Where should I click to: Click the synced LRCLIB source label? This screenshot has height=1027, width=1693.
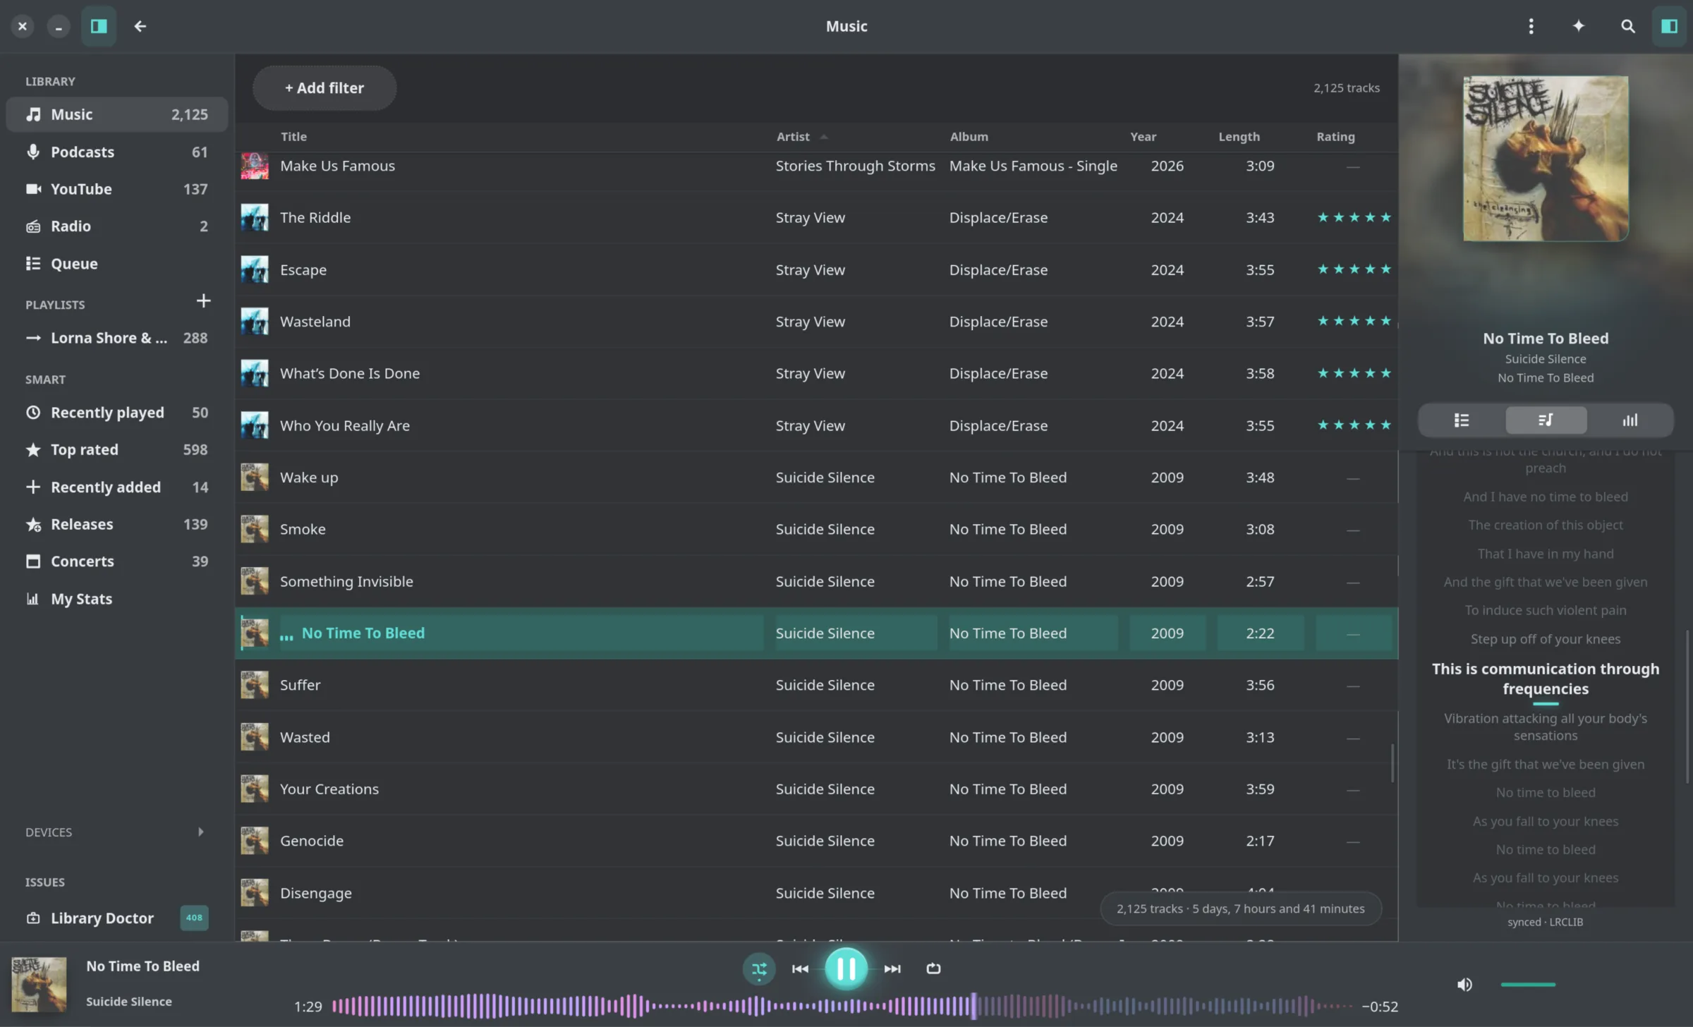click(1546, 923)
